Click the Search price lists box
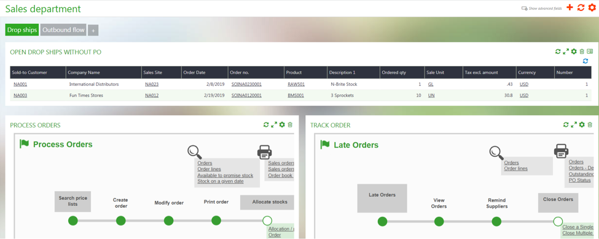The height and width of the screenshot is (239, 599). (72, 201)
